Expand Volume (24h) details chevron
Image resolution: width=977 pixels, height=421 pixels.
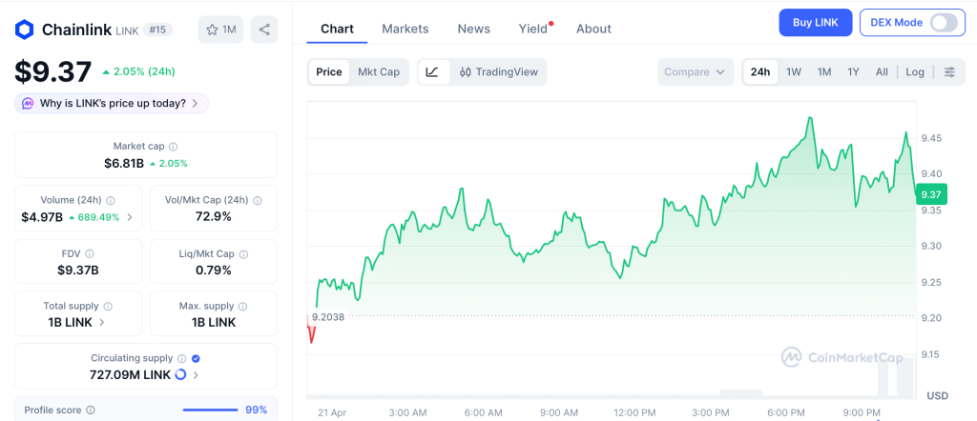130,217
